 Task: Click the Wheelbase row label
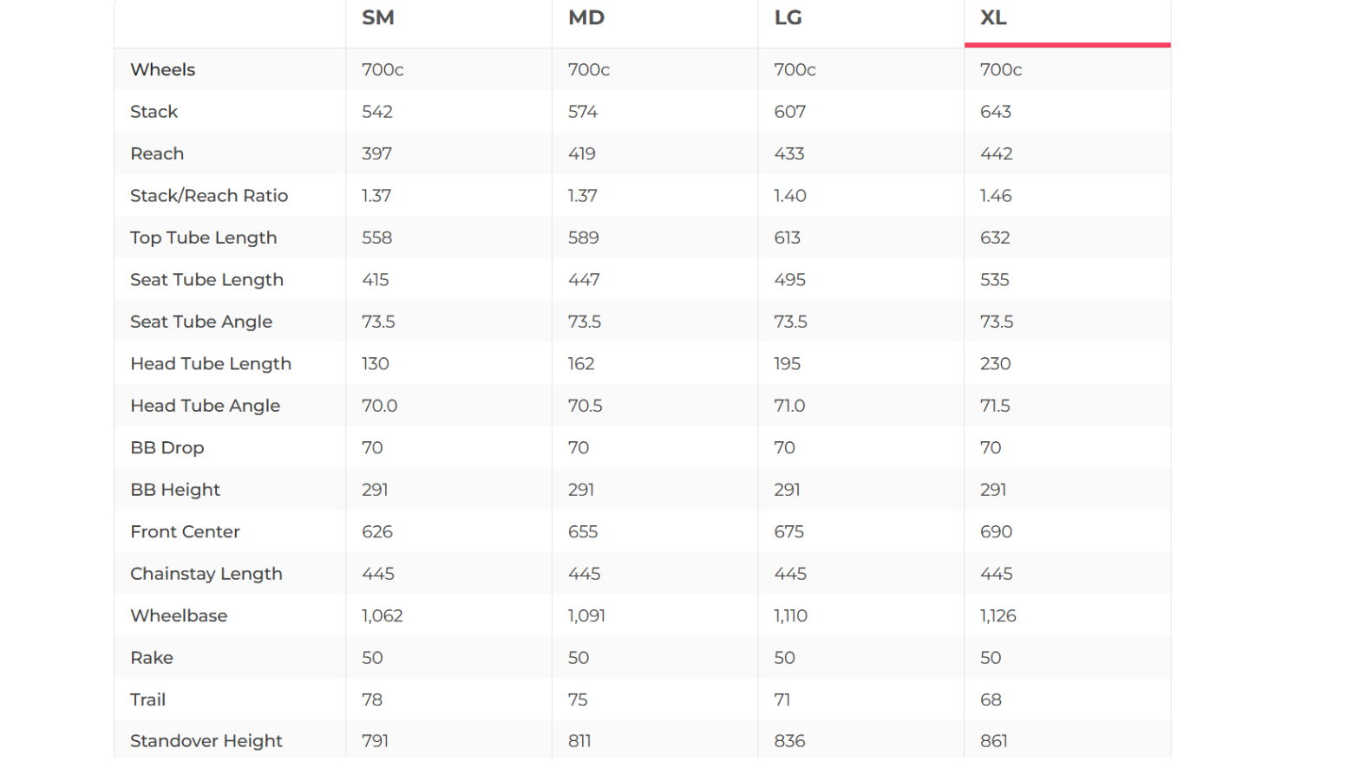(x=179, y=616)
